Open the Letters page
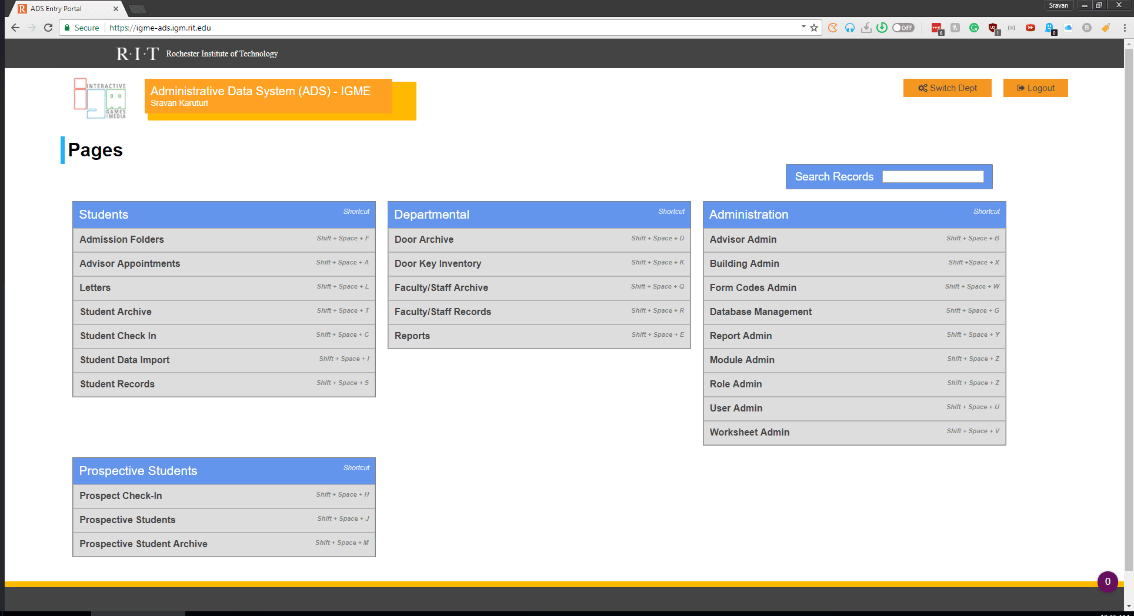This screenshot has width=1134, height=616. coord(224,288)
